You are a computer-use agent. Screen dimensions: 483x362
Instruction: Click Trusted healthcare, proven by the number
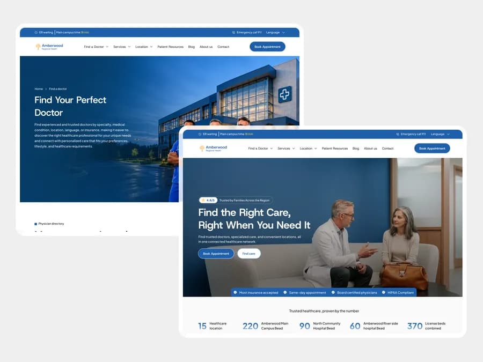pyautogui.click(x=324, y=311)
